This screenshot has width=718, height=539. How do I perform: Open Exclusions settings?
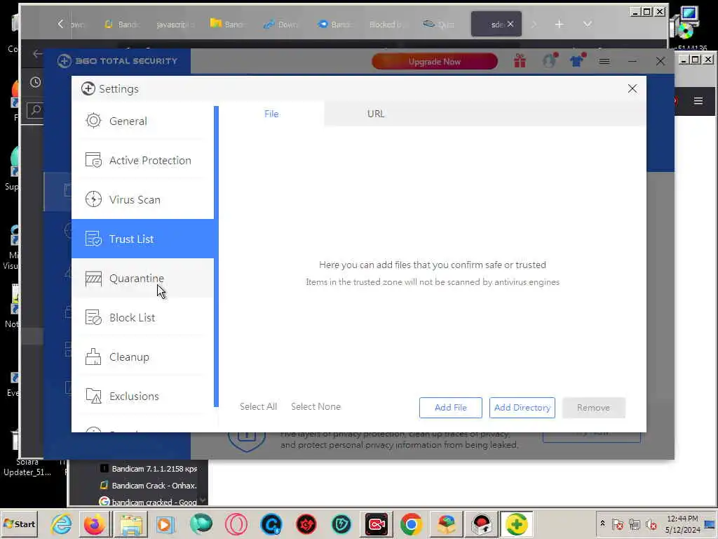[142, 396]
